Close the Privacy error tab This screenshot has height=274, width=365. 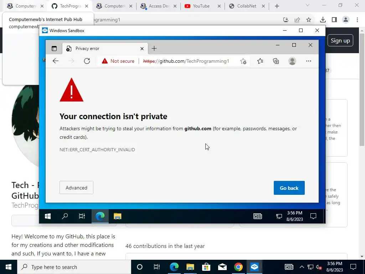click(142, 49)
